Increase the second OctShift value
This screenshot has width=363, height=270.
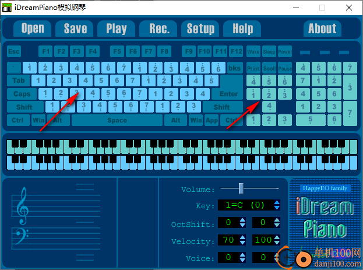tap(277, 220)
